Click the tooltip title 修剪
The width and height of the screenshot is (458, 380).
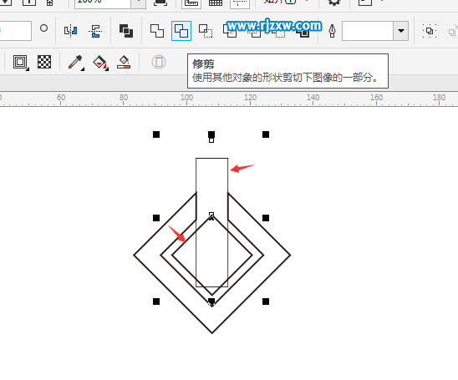203,63
